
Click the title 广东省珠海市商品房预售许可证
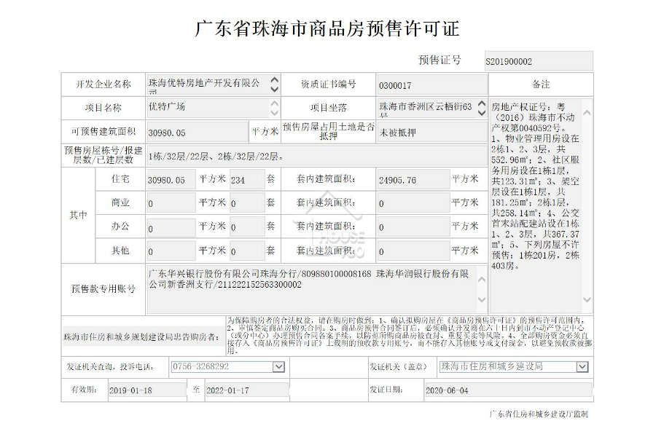(327, 28)
